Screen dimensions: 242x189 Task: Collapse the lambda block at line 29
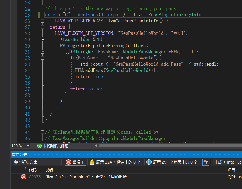coord(42,39)
